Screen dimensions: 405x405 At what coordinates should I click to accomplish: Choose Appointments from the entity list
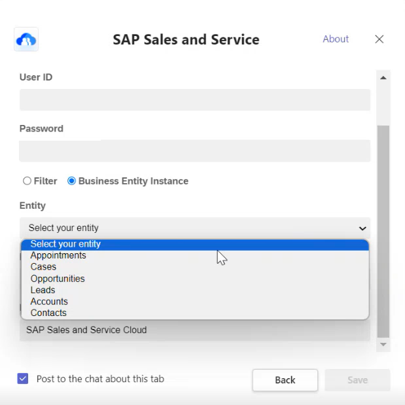tap(195, 255)
